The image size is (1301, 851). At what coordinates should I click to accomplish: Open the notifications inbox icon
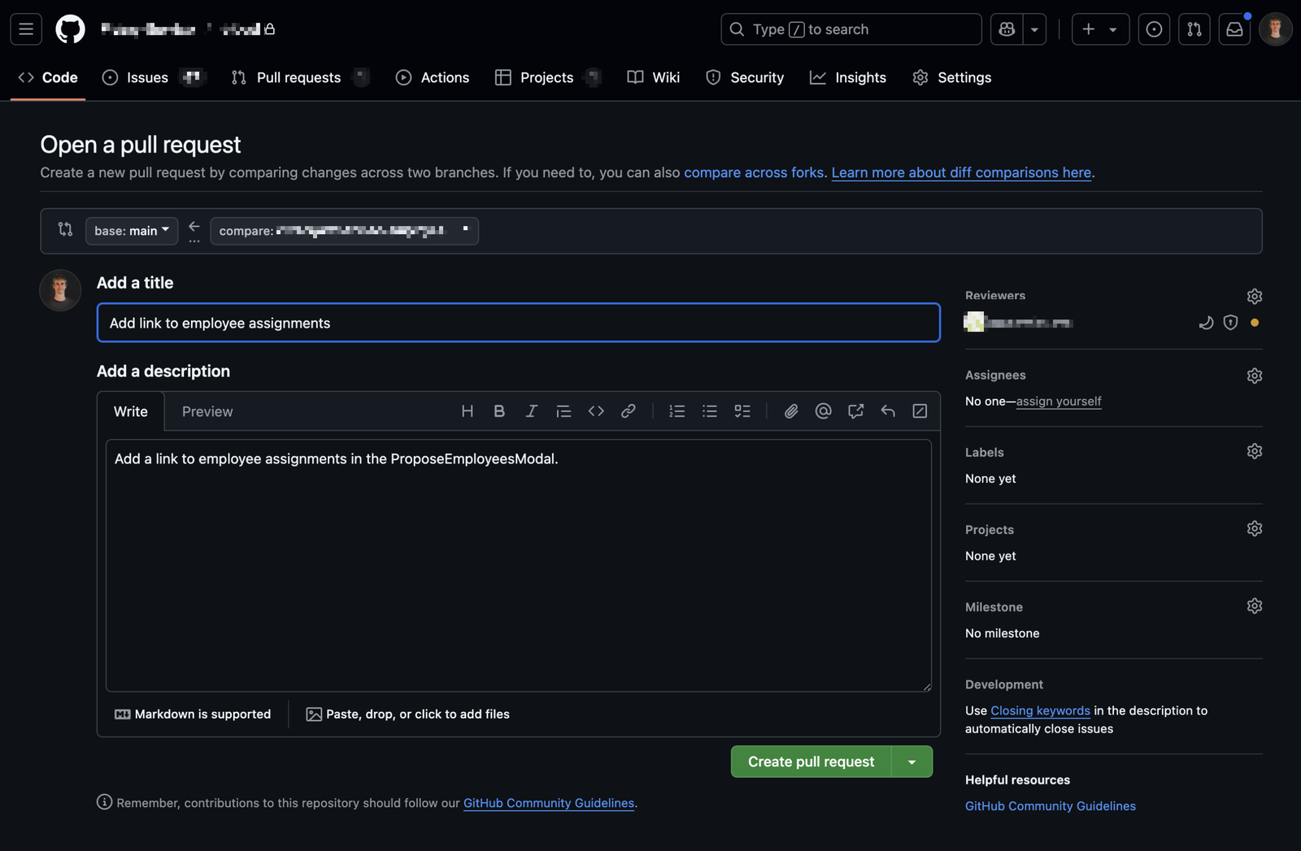click(1234, 29)
